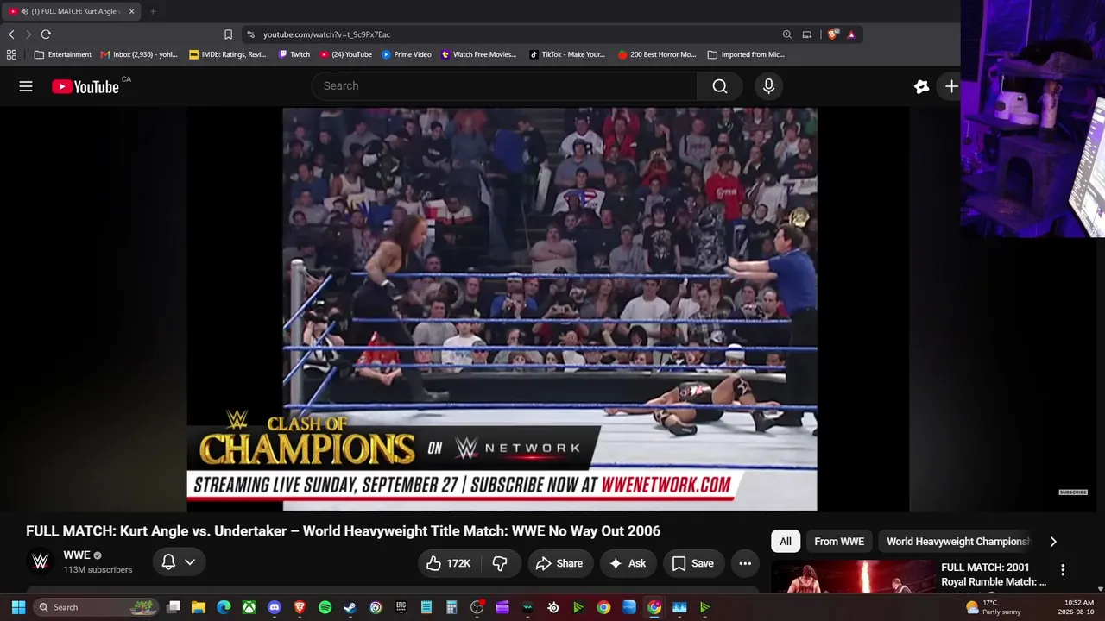Open the WWE channel avatar

pos(41,562)
